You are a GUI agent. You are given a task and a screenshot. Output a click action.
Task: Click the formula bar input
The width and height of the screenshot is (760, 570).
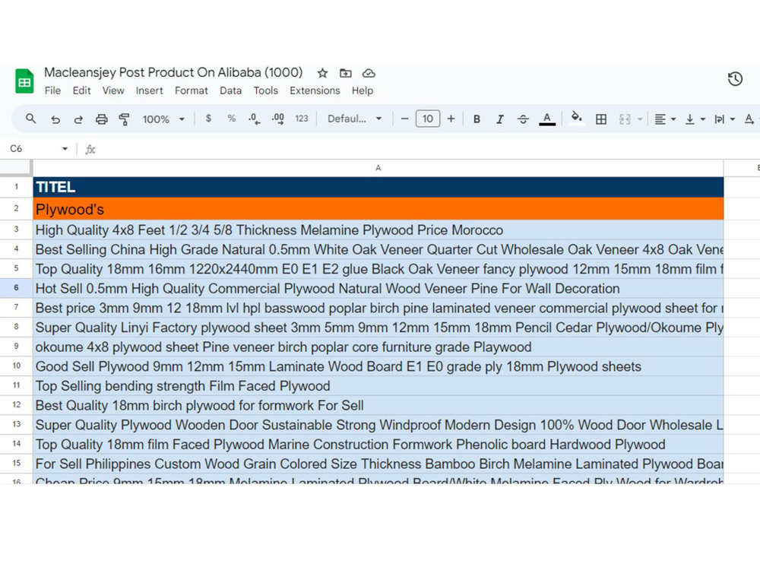coord(426,149)
